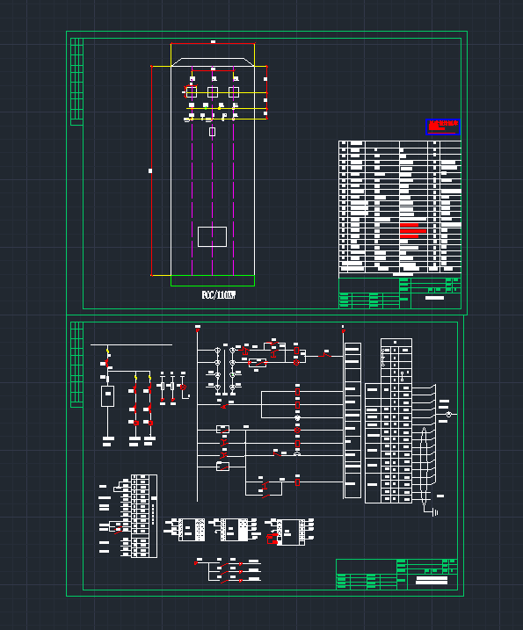Screen dimensions: 523x630
Task: Select the horizontal busbar line above the single-line diagram
Action: (132, 344)
